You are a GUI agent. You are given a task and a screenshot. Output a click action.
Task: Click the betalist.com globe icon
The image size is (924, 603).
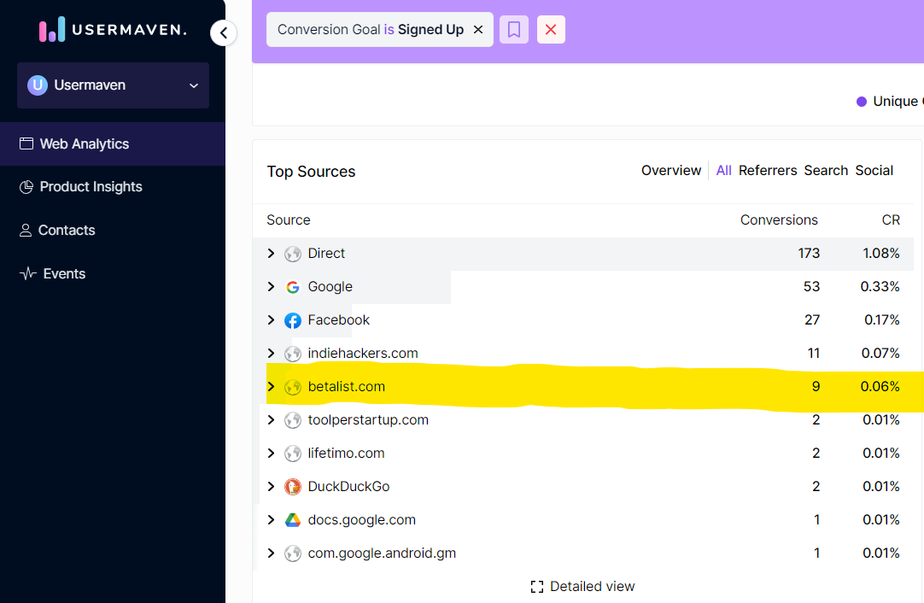(293, 387)
